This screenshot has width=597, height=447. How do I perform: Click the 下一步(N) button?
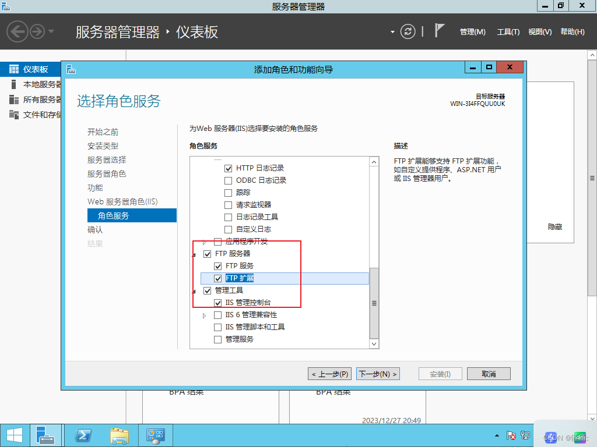point(378,374)
